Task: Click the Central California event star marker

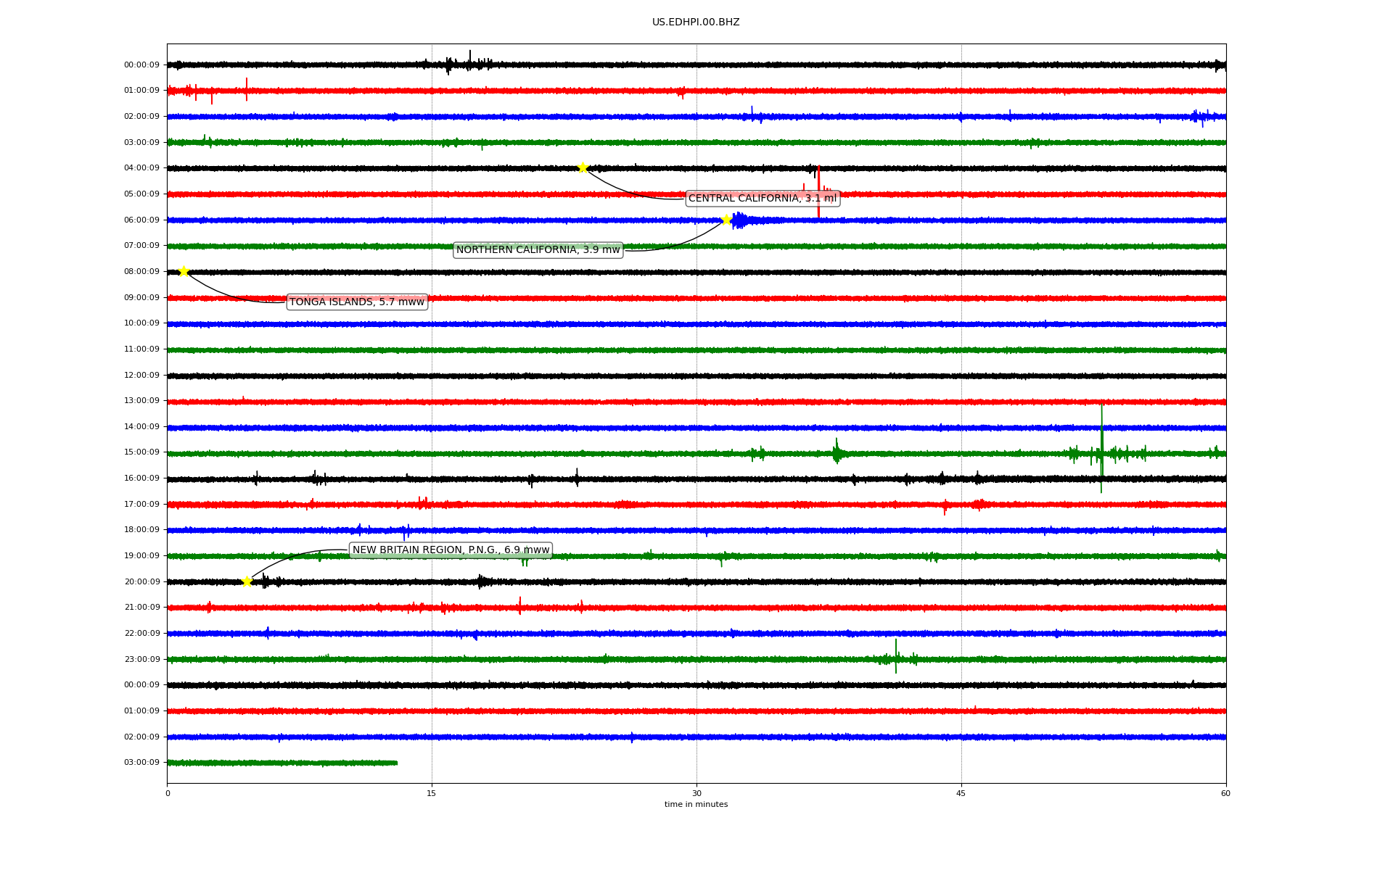Action: pyautogui.click(x=583, y=167)
